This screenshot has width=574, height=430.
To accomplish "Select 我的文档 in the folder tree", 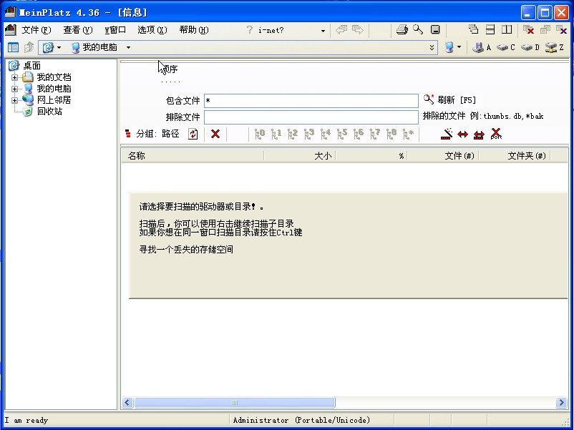I will (54, 77).
